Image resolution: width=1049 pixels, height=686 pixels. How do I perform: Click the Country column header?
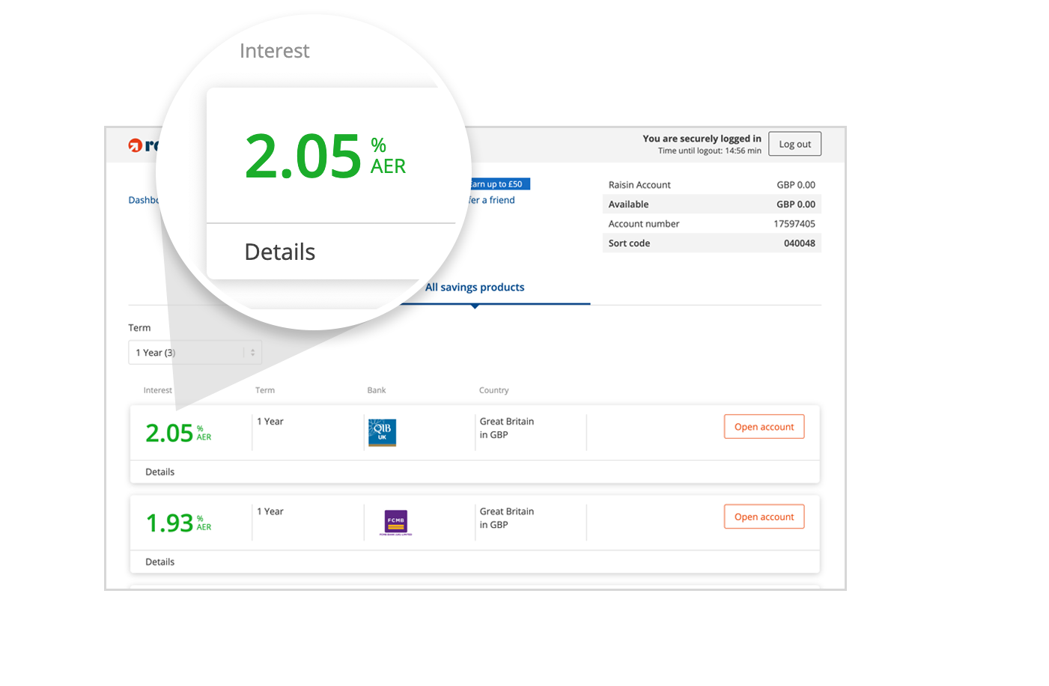coord(493,390)
